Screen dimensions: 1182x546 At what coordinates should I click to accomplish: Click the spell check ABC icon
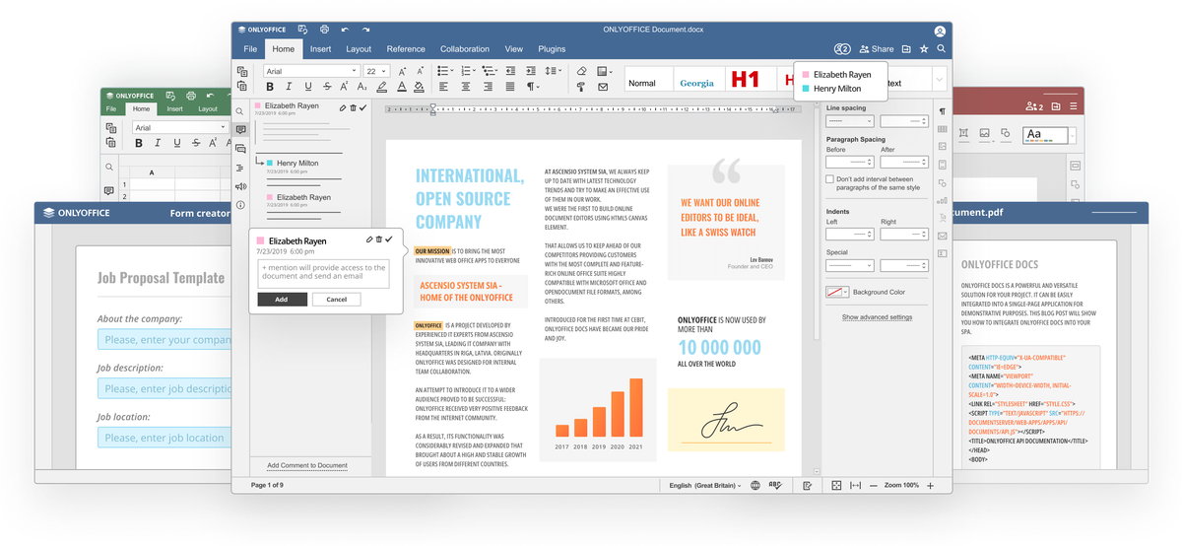pos(775,485)
